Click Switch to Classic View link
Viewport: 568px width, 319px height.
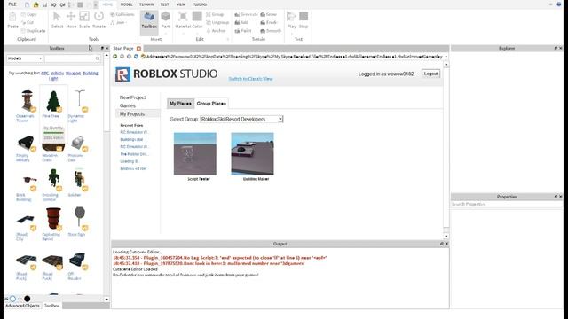[250, 79]
